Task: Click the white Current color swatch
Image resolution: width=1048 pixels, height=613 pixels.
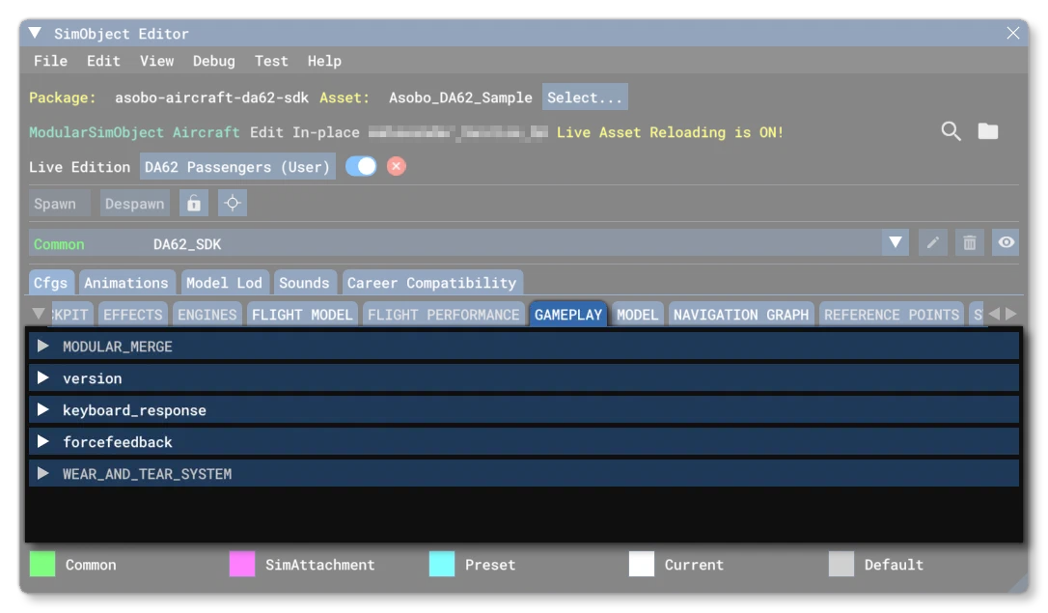Action: tap(642, 564)
